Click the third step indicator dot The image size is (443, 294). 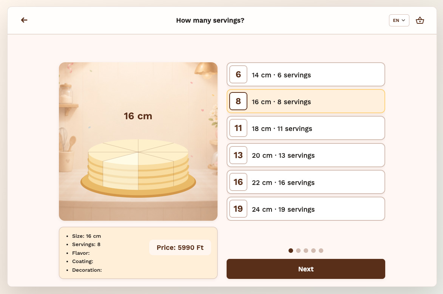pyautogui.click(x=306, y=251)
